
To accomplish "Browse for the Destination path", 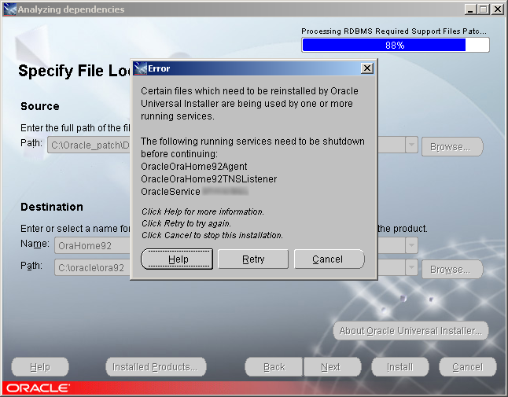I will click(452, 270).
